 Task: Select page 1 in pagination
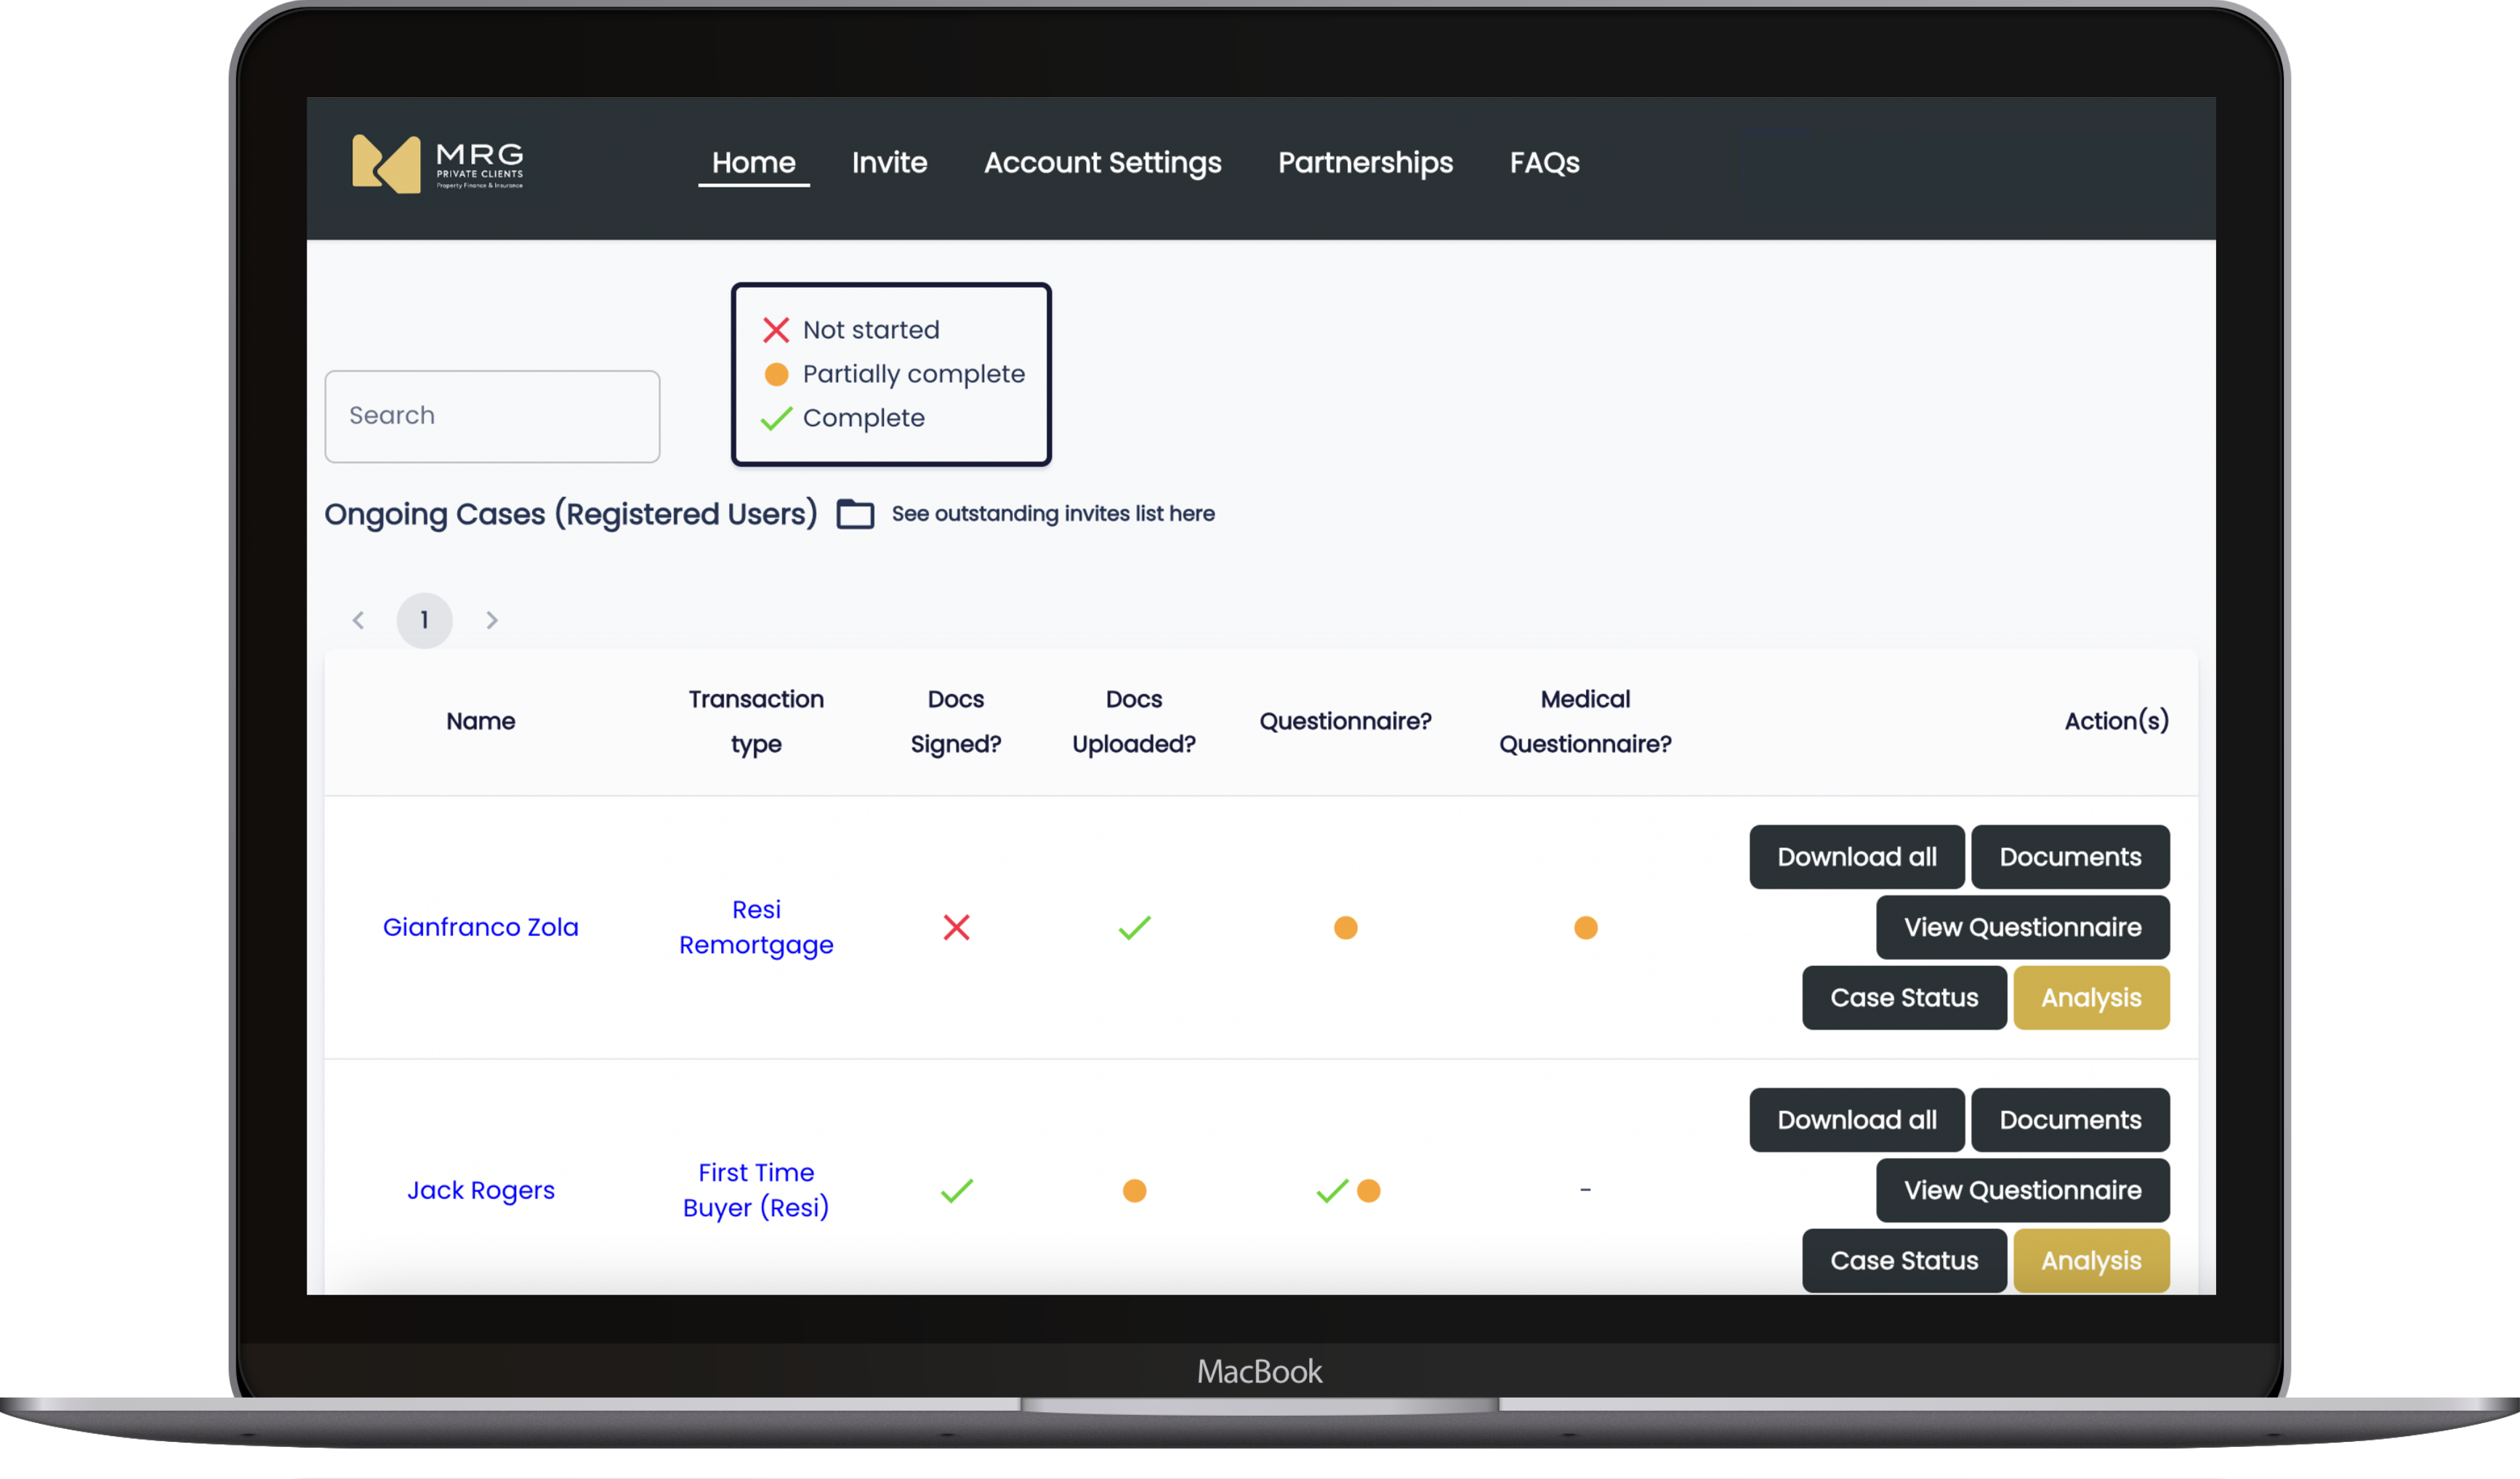[x=424, y=620]
